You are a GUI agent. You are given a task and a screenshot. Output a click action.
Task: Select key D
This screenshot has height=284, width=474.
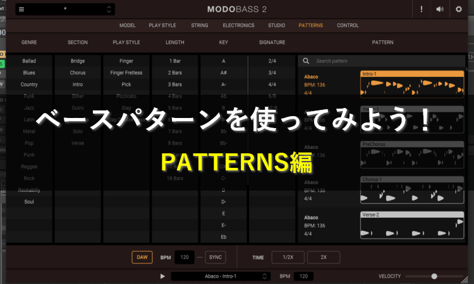(223, 190)
